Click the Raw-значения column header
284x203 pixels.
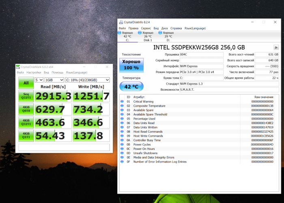(x=257, y=97)
